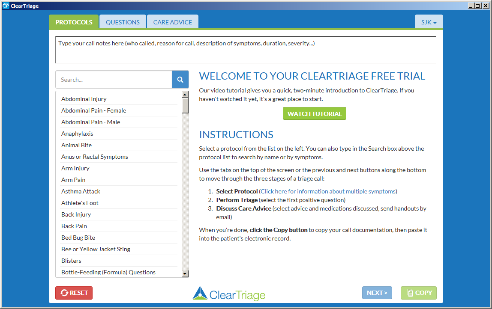This screenshot has width=492, height=309.
Task: Select Abdominal Pain - Male protocol
Action: 119,122
